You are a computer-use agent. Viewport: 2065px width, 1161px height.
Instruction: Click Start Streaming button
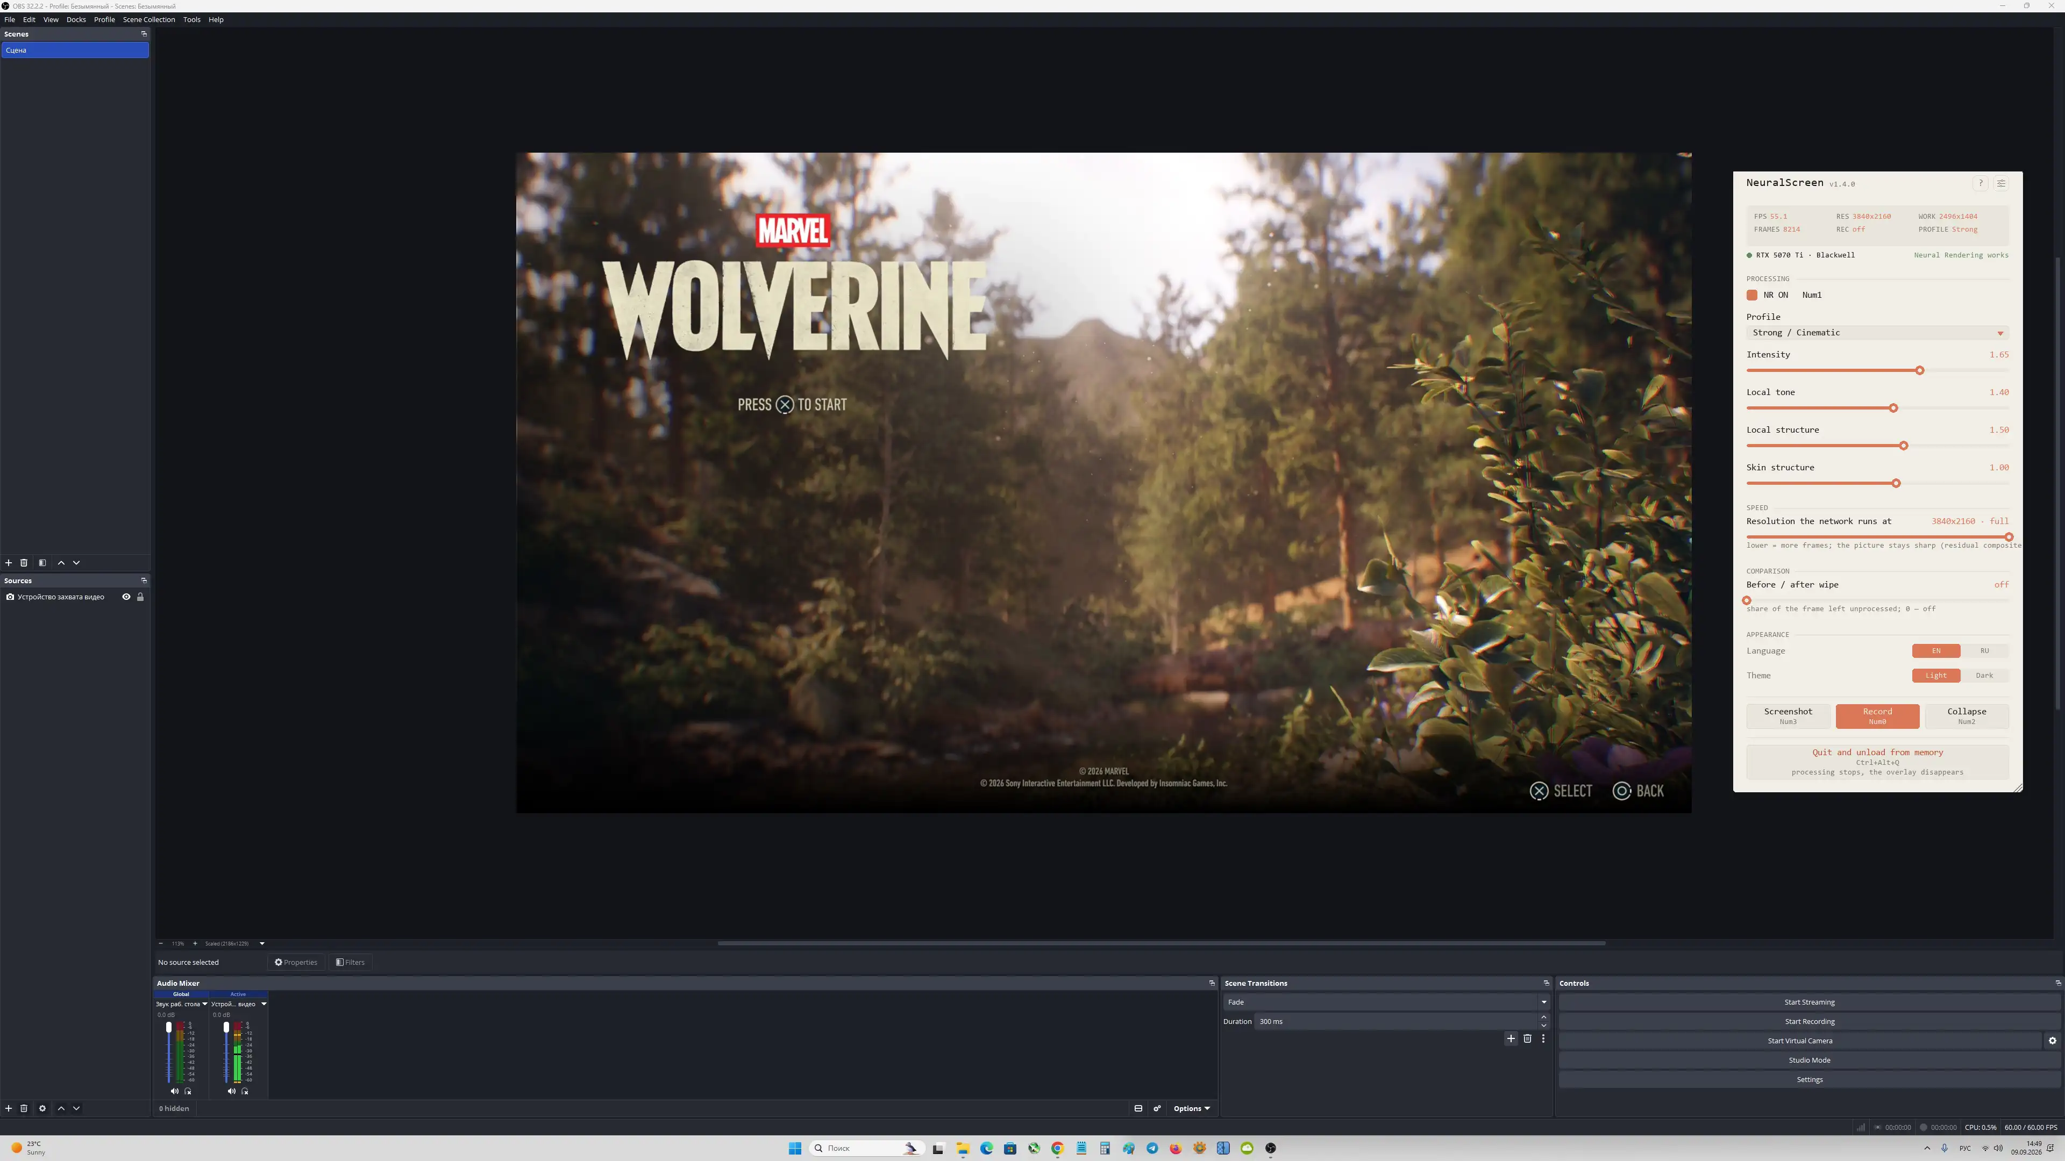tap(1809, 1001)
